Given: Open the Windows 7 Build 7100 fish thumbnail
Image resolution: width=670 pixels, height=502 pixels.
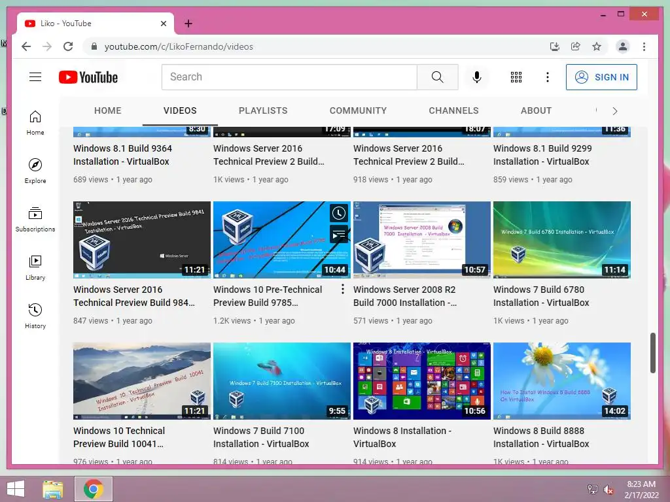Looking at the screenshot, I should [x=282, y=381].
